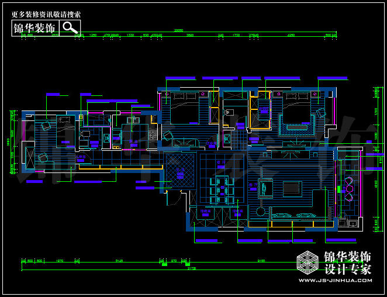Click the top overall dimension value 22050
387x297 pixels.
tap(178, 31)
